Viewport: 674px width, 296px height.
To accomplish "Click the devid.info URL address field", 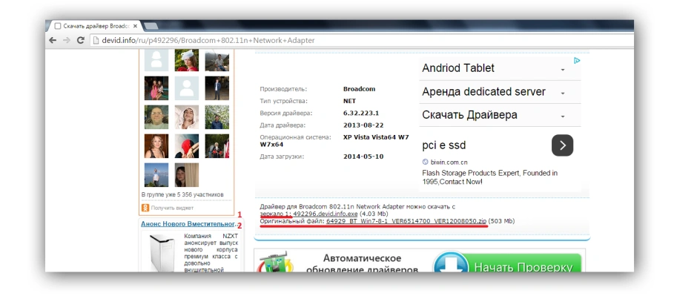I will [x=361, y=41].
